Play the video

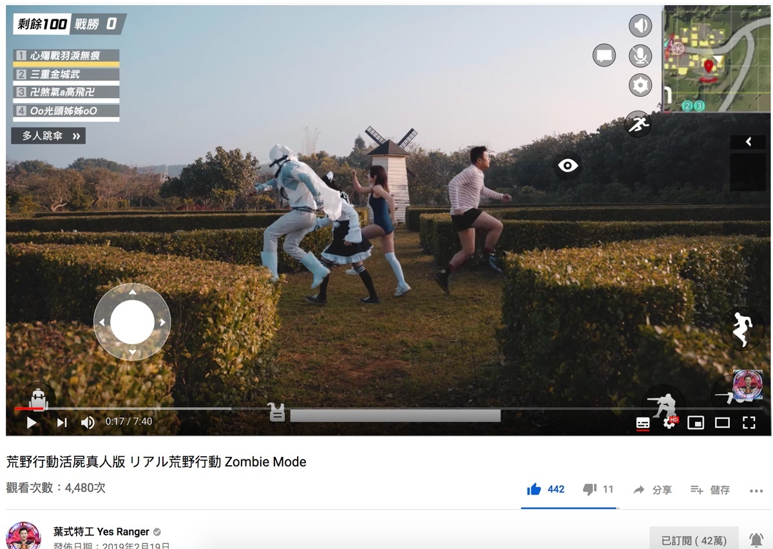click(31, 423)
